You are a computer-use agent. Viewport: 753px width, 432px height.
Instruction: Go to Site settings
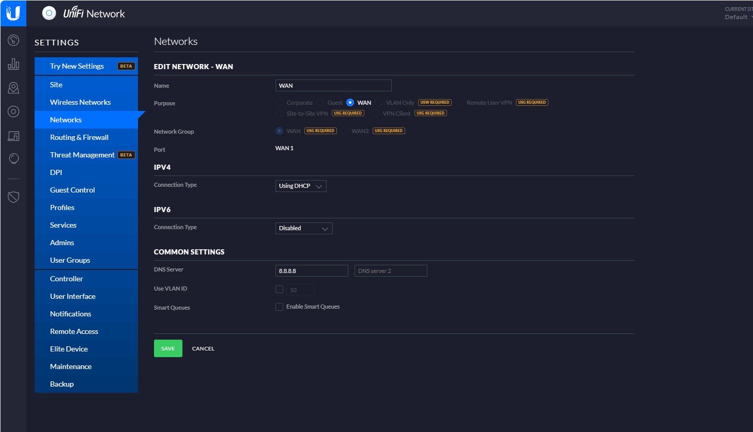[86, 85]
